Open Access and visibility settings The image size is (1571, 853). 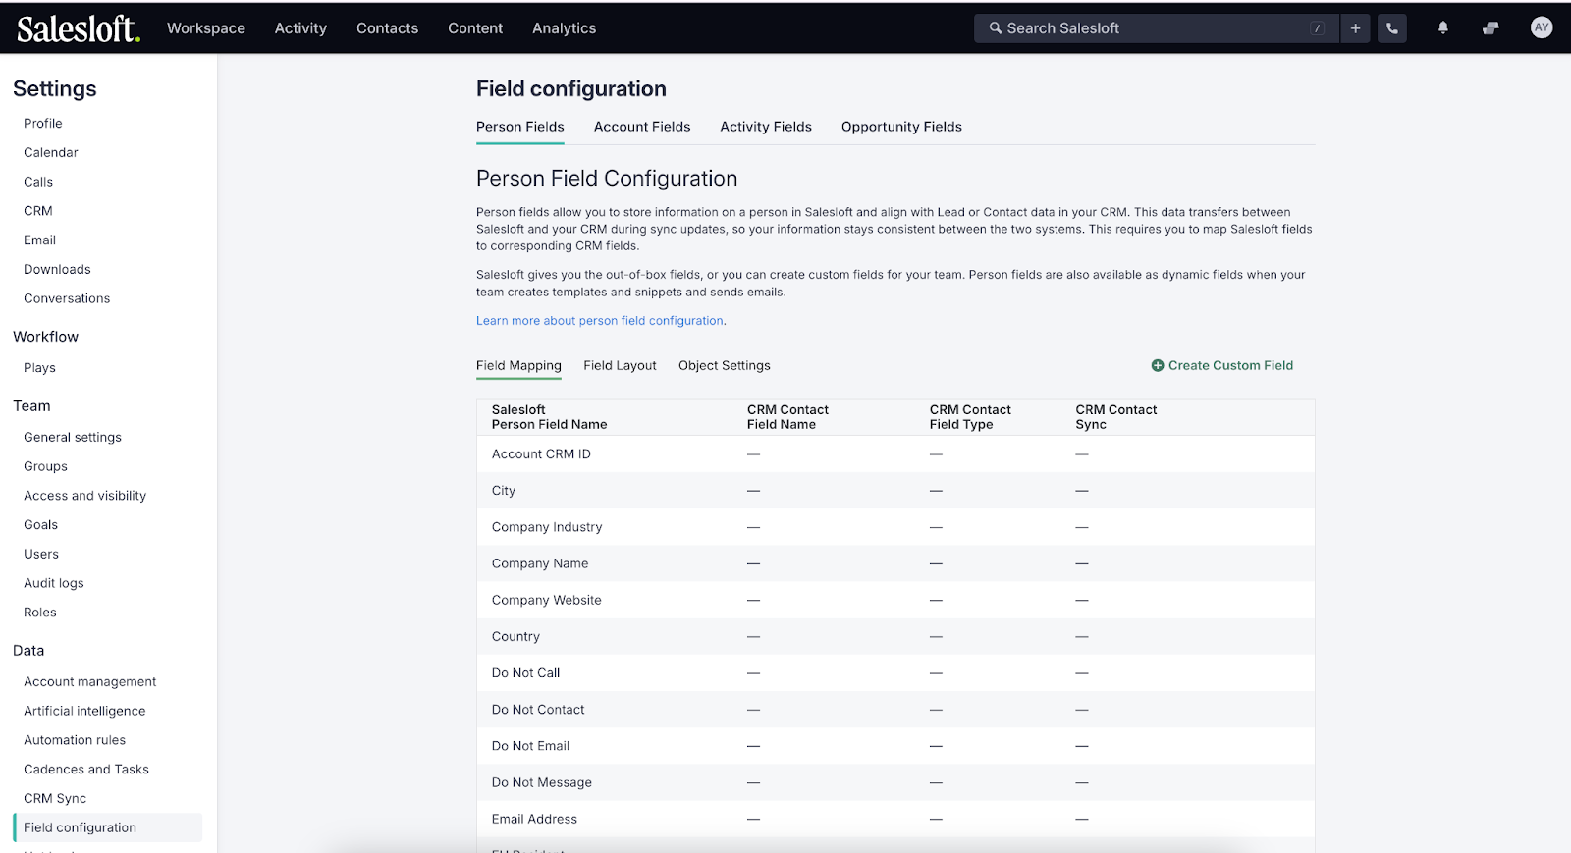coord(84,496)
